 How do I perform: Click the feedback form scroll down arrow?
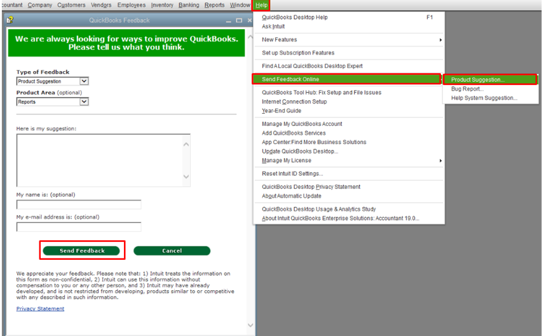[250, 325]
